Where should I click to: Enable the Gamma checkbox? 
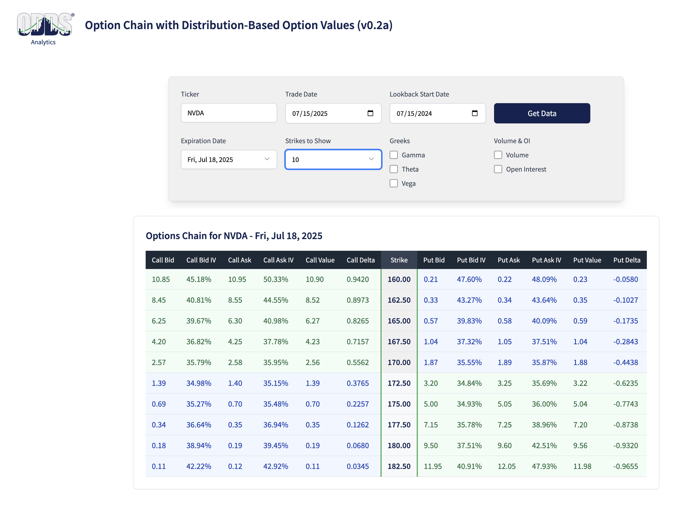[x=393, y=155]
